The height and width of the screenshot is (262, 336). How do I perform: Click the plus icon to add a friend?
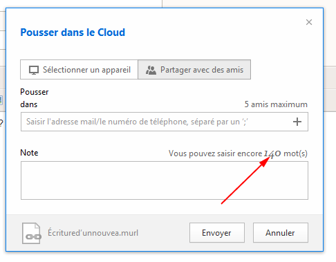[x=297, y=122]
